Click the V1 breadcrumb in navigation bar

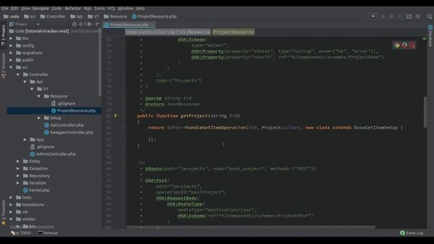click(x=94, y=16)
